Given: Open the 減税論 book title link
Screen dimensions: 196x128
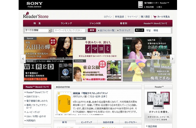Looking at the screenshot, I should [x=90, y=93].
